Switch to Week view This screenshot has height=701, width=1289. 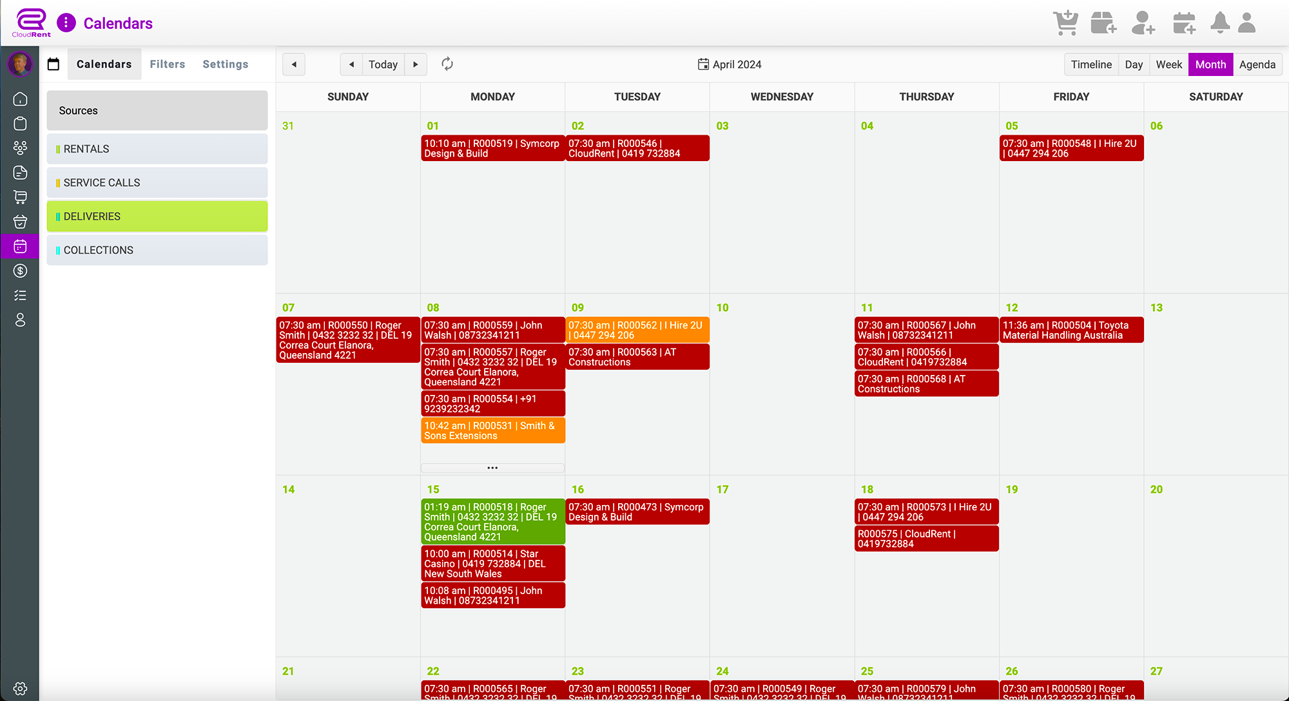1168,64
